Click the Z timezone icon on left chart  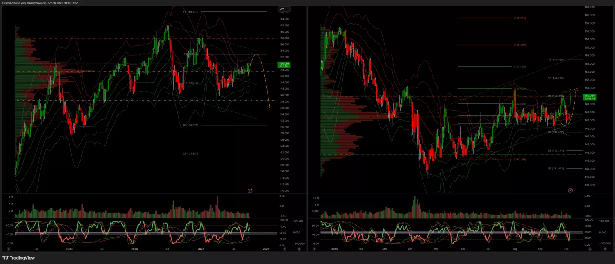point(8,248)
